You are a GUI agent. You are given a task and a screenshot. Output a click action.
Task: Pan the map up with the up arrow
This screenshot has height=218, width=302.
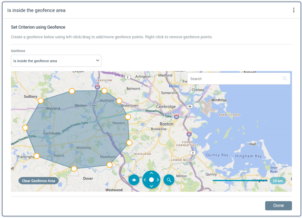(x=151, y=173)
